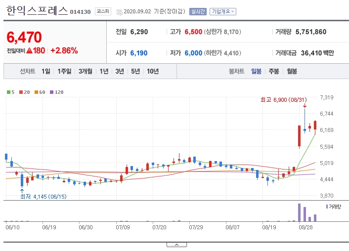Click the purple 거래량 volume legend swatch

click(327, 207)
